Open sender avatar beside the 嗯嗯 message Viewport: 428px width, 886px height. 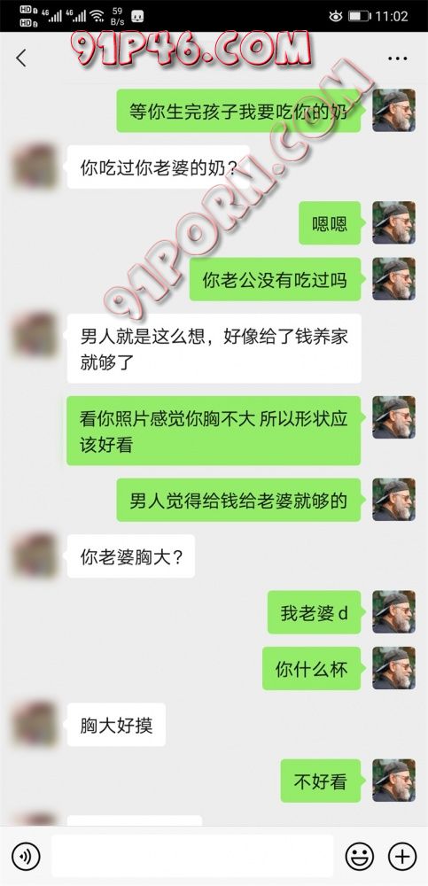(x=393, y=222)
